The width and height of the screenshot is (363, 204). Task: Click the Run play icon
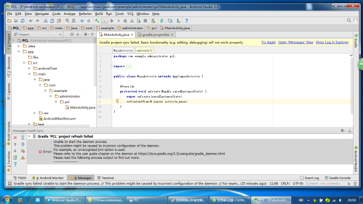112,21
